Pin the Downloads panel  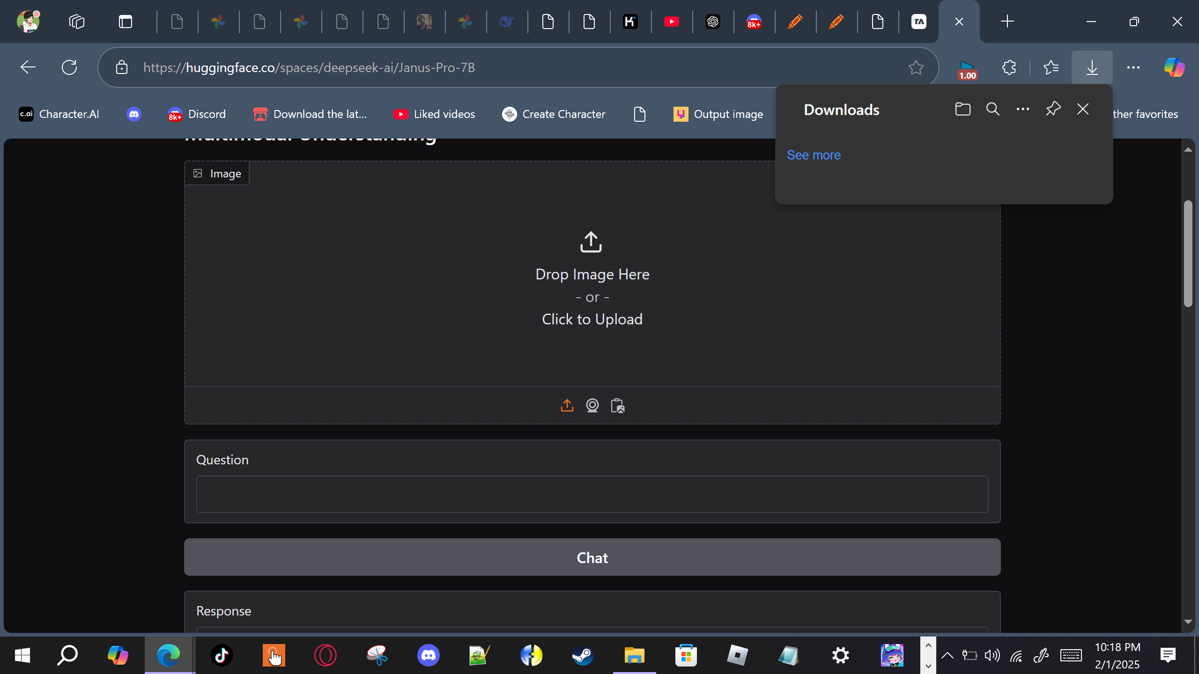(x=1053, y=110)
